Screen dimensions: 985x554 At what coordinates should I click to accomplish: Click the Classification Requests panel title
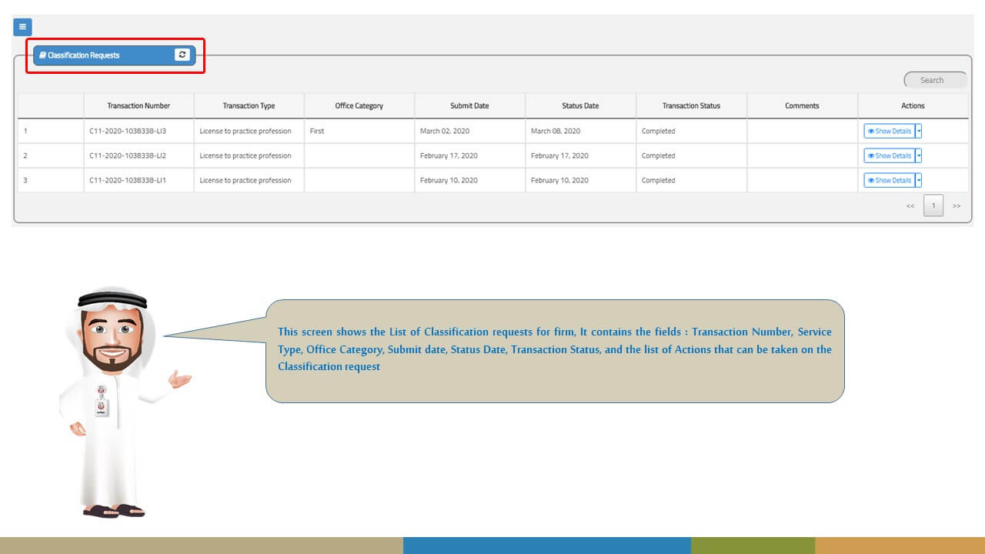[x=84, y=55]
